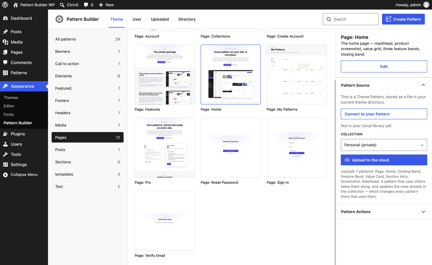Click the plus New icon in admin bar

[x=101, y=5]
